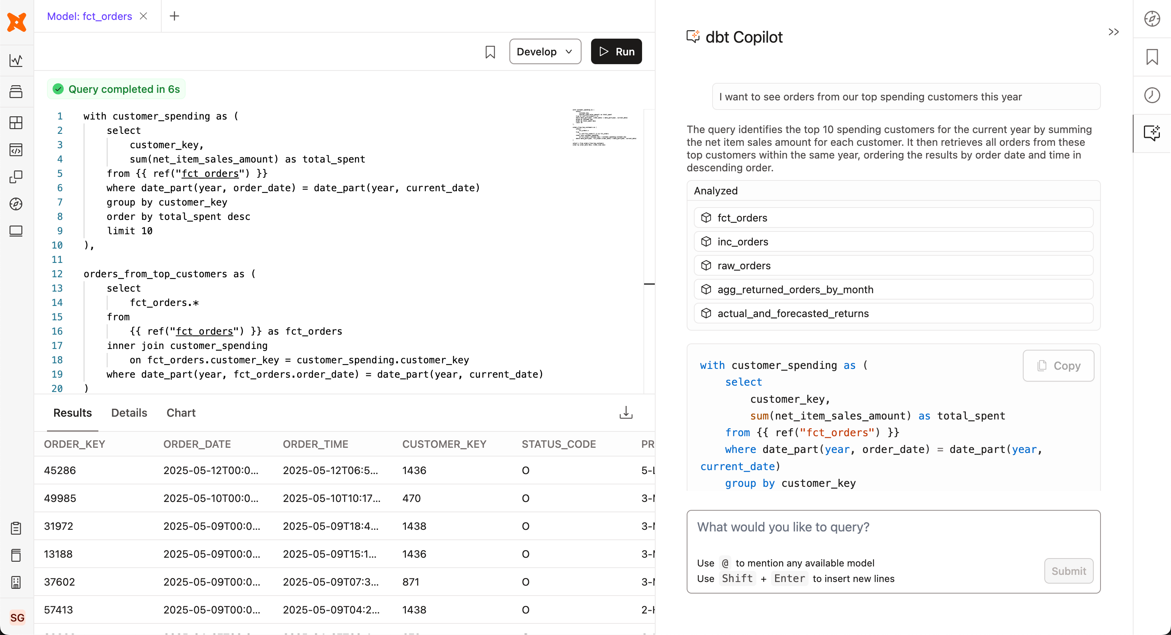
Task: Download the query results
Action: 625,413
